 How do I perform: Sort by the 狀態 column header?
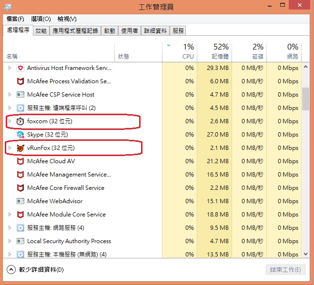pyautogui.click(x=138, y=52)
